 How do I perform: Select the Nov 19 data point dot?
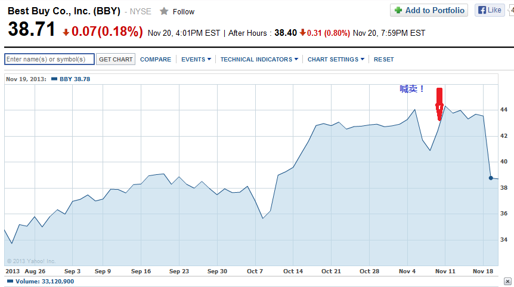pyautogui.click(x=491, y=178)
